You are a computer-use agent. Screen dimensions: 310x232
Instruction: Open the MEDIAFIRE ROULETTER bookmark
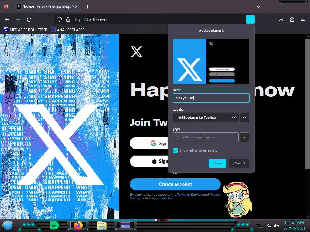[x=25, y=30]
